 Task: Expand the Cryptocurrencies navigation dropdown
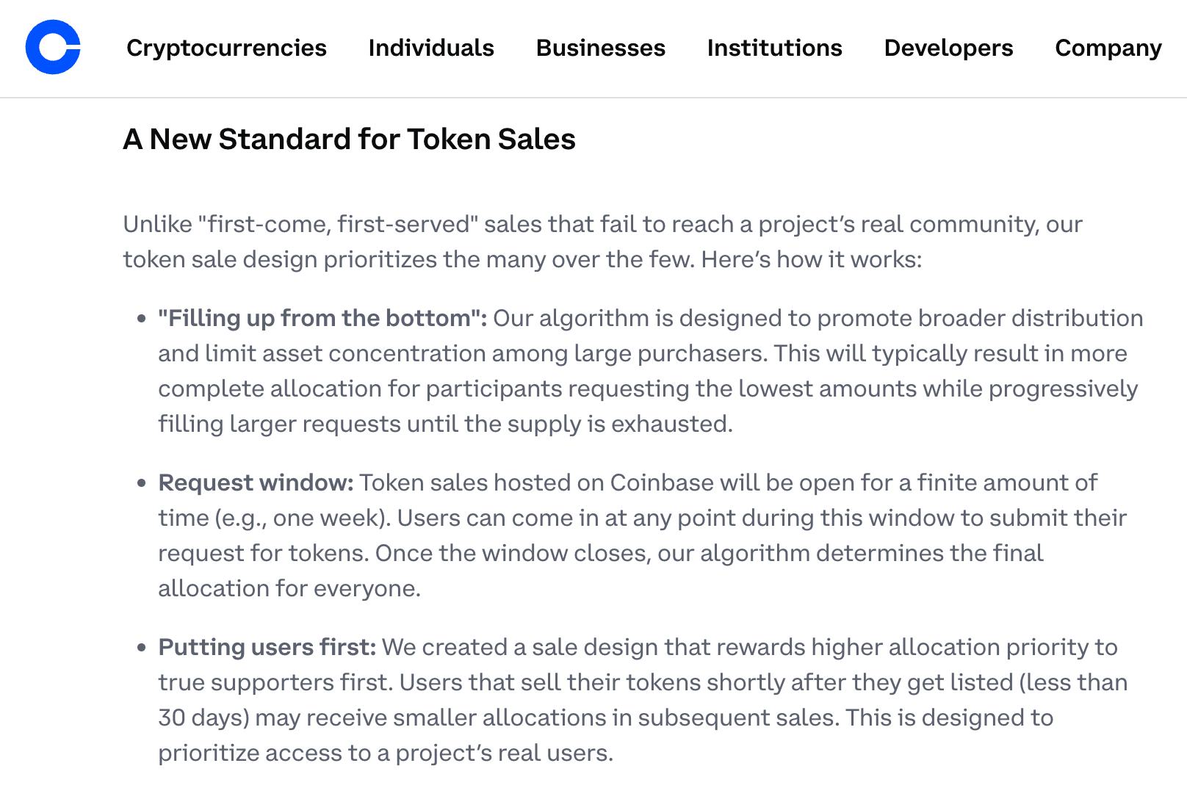coord(226,48)
